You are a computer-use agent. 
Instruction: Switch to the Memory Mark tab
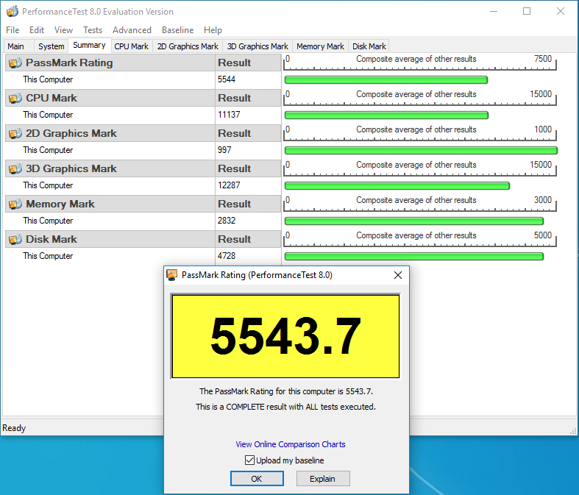[x=320, y=46]
